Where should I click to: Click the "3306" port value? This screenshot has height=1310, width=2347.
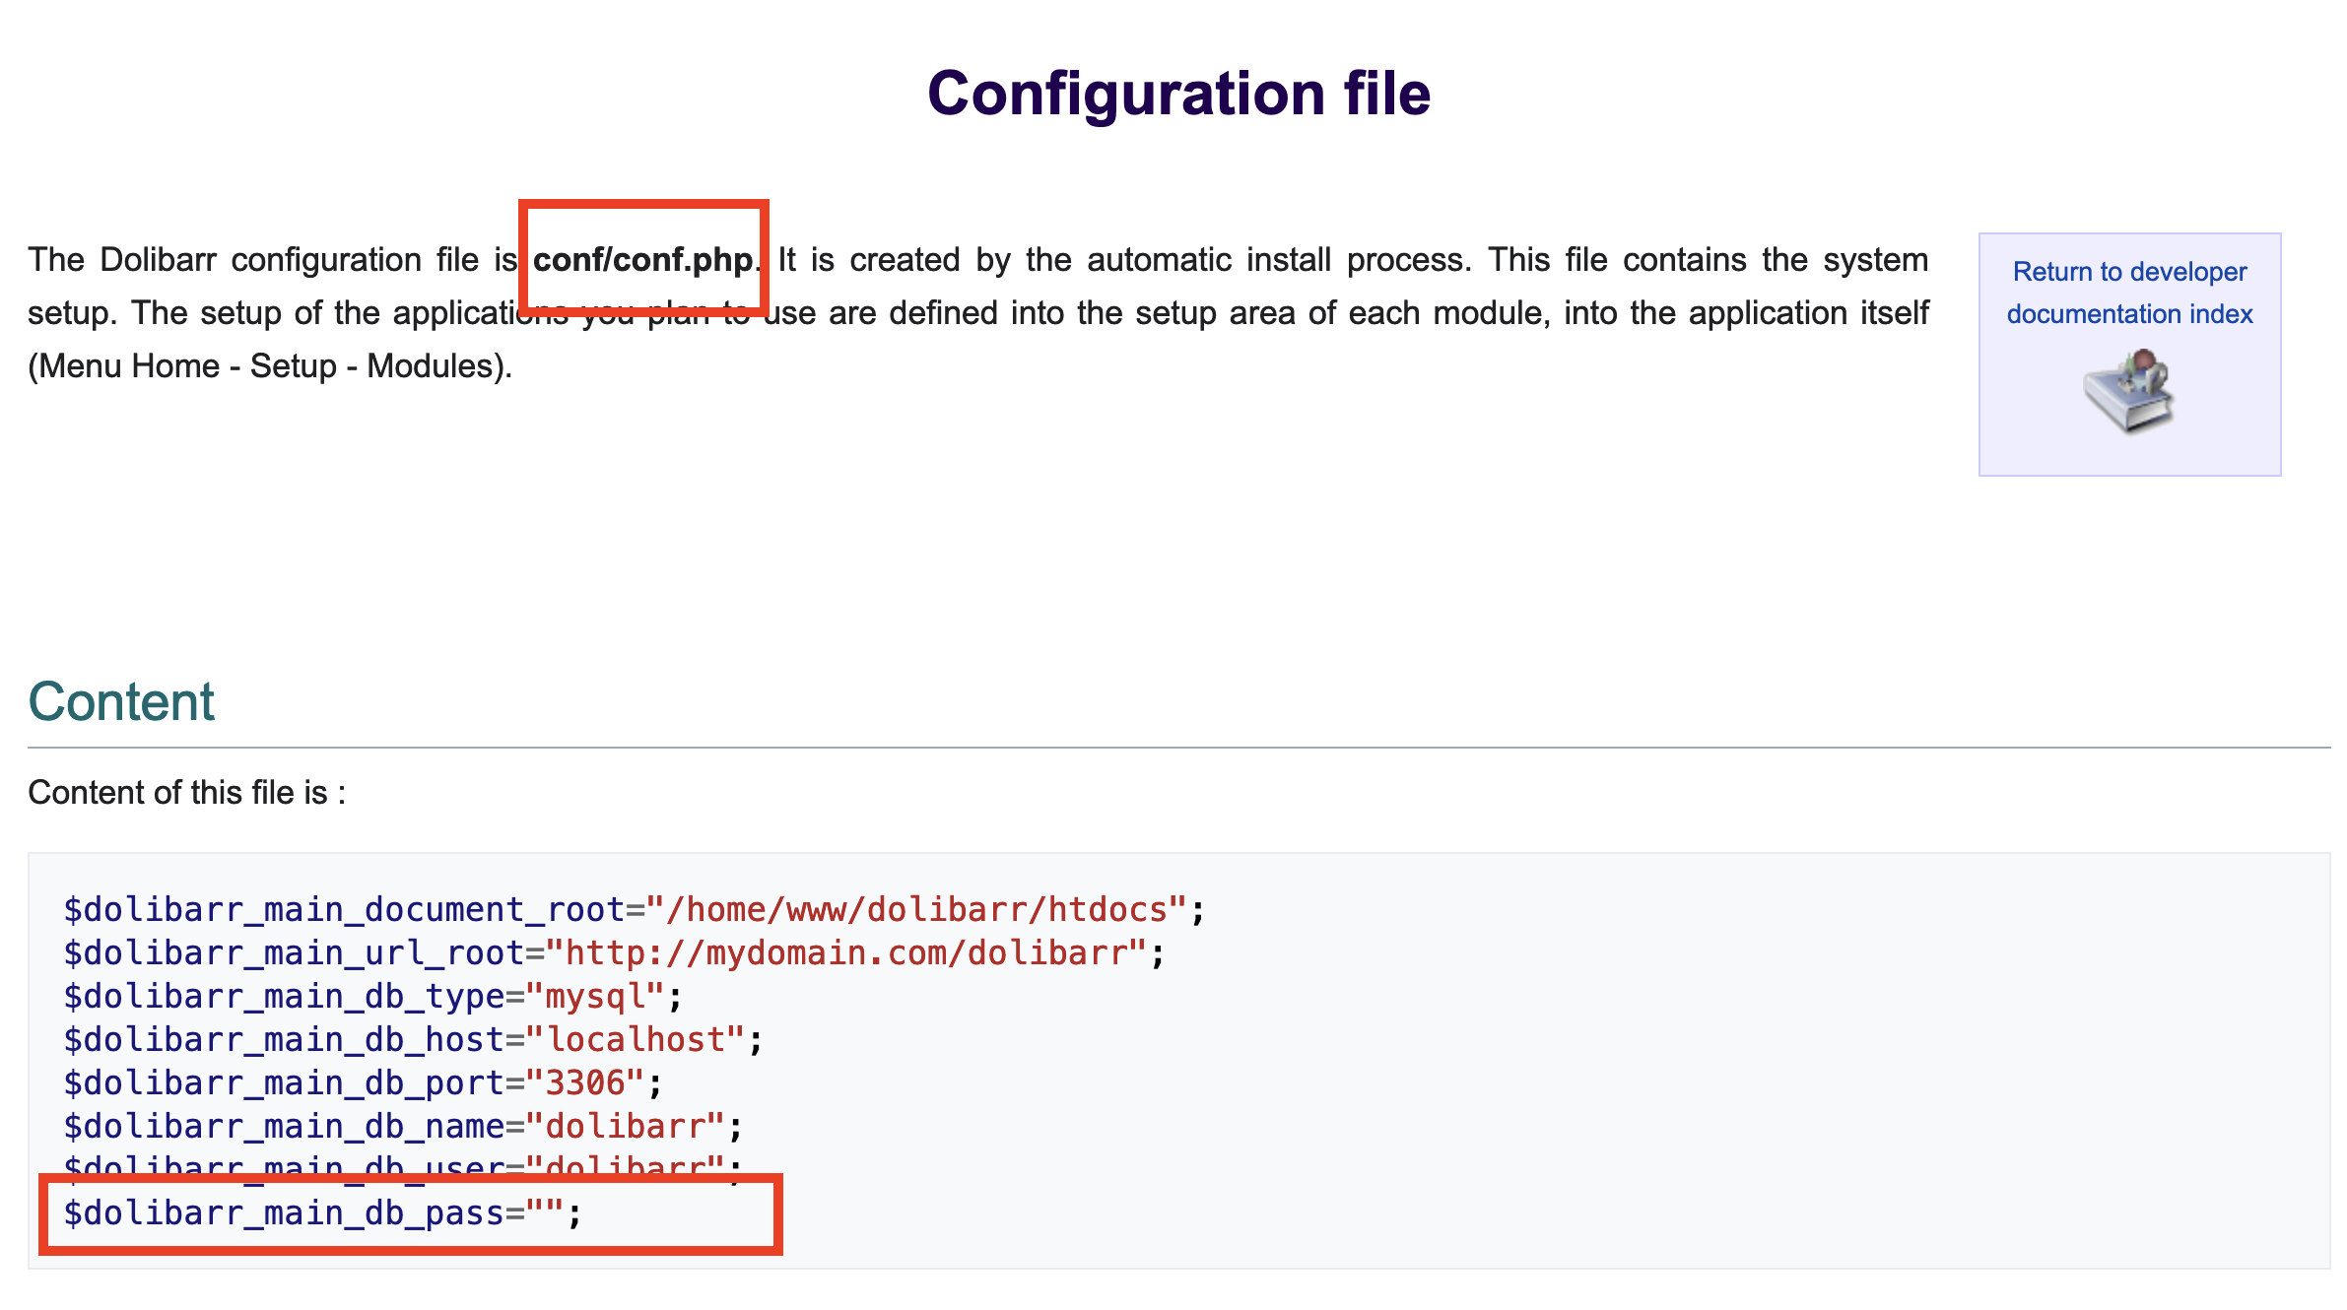585,1083
